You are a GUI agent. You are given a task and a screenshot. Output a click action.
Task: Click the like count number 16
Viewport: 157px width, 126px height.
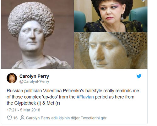tap(15, 118)
